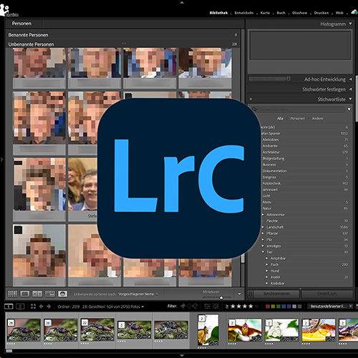Open the Diashow module
Screen dimensions: 358x358
click(x=300, y=13)
